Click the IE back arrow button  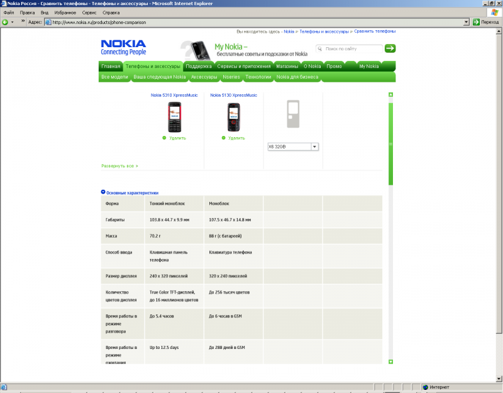click(5, 21)
